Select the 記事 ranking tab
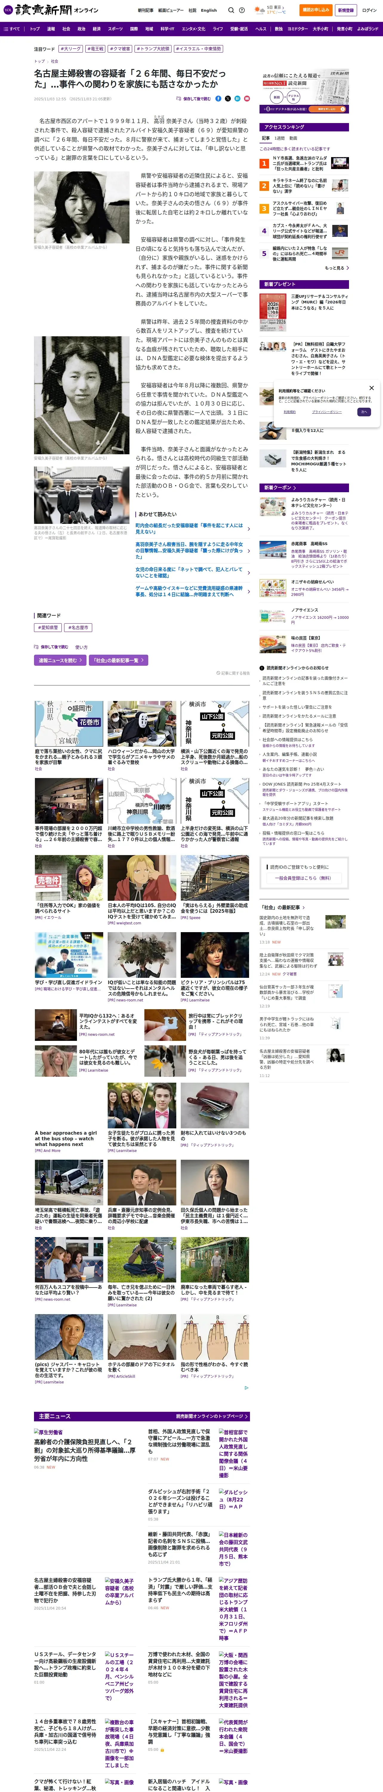Viewport: 383px width, 1792px height. (265, 139)
